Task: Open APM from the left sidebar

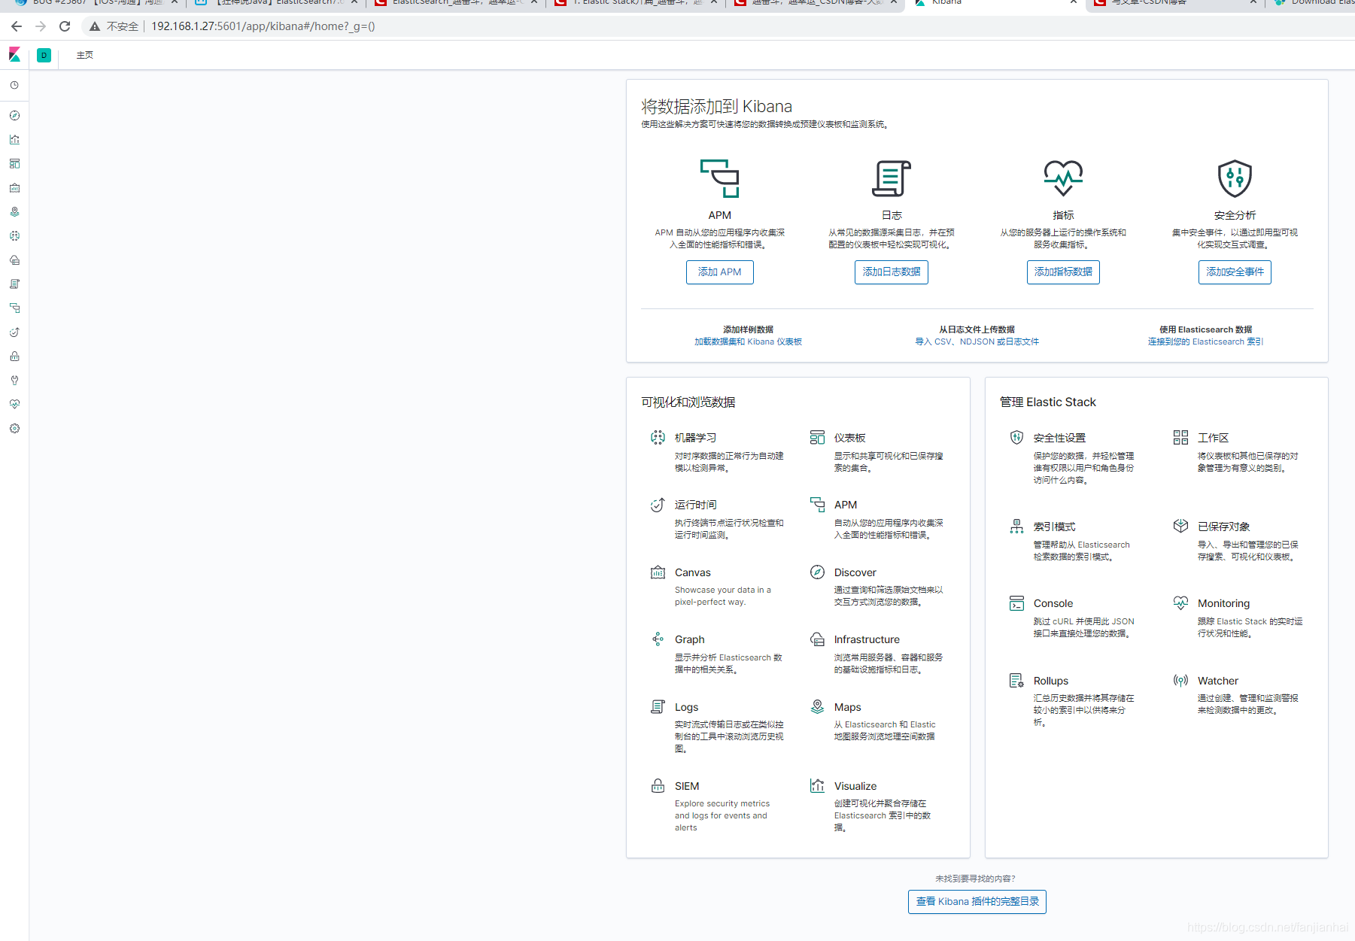Action: click(x=14, y=308)
